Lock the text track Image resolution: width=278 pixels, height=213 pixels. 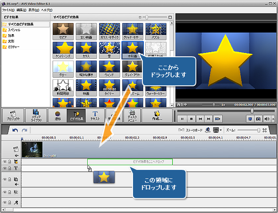click(x=10, y=168)
